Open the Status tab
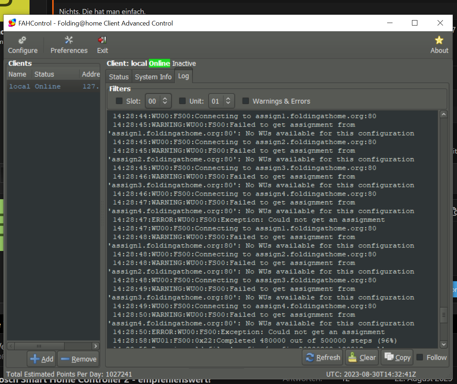Viewport: 457px width, 384px height. point(118,76)
